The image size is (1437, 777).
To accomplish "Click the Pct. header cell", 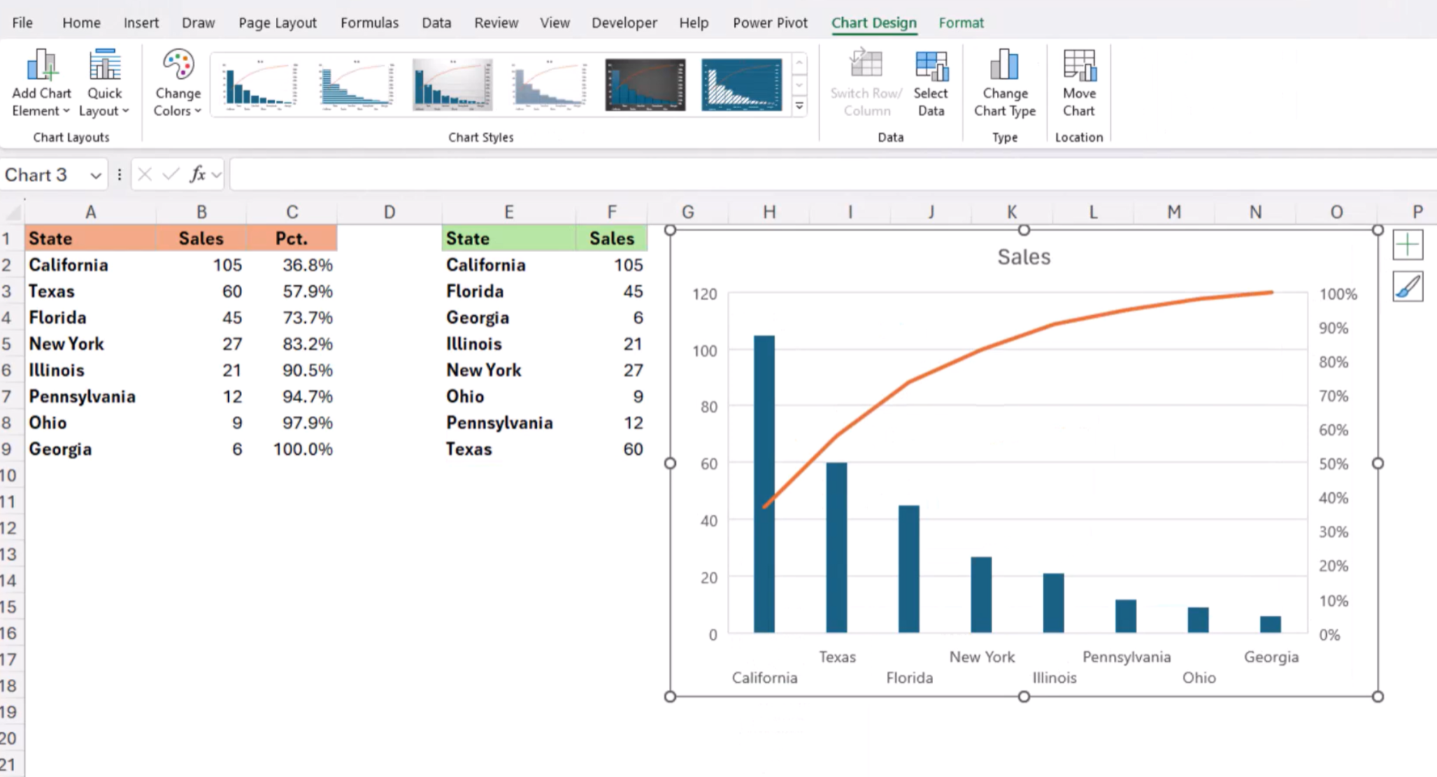I will click(x=292, y=238).
